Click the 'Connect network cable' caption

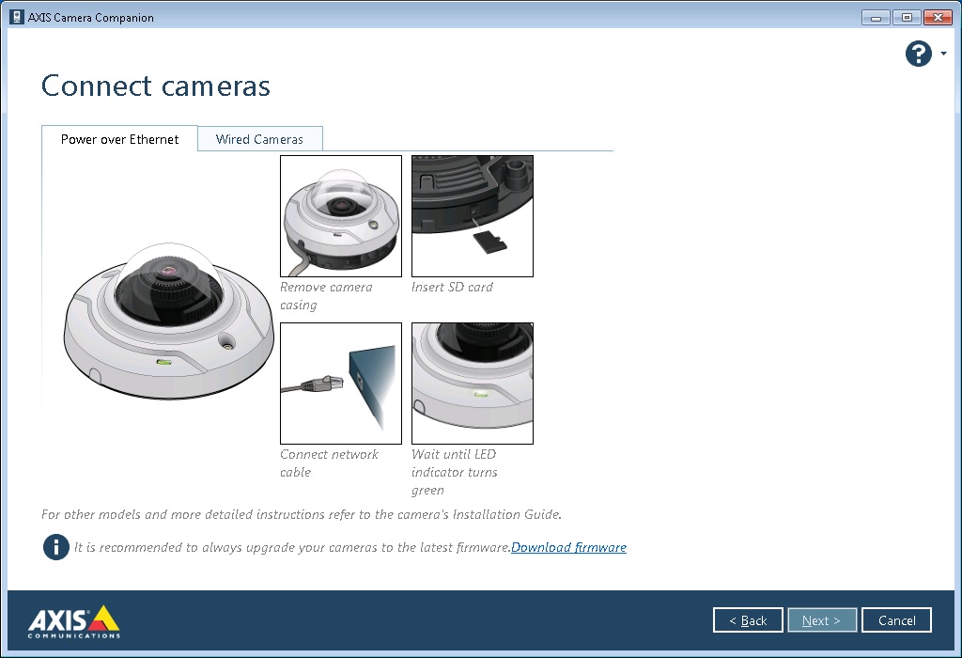point(329,462)
